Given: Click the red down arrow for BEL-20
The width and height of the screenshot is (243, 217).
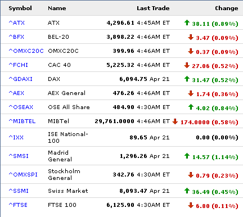Looking at the screenshot, I should point(191,37).
